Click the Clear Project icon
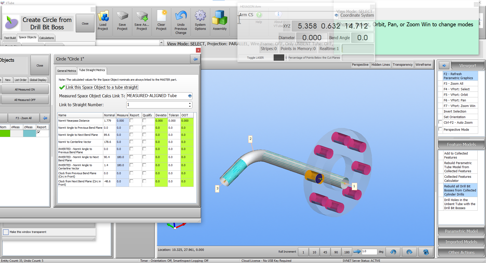This screenshot has width=486, height=263. click(x=161, y=16)
